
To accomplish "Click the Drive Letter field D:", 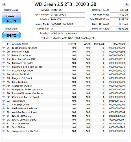I will 67,29.
